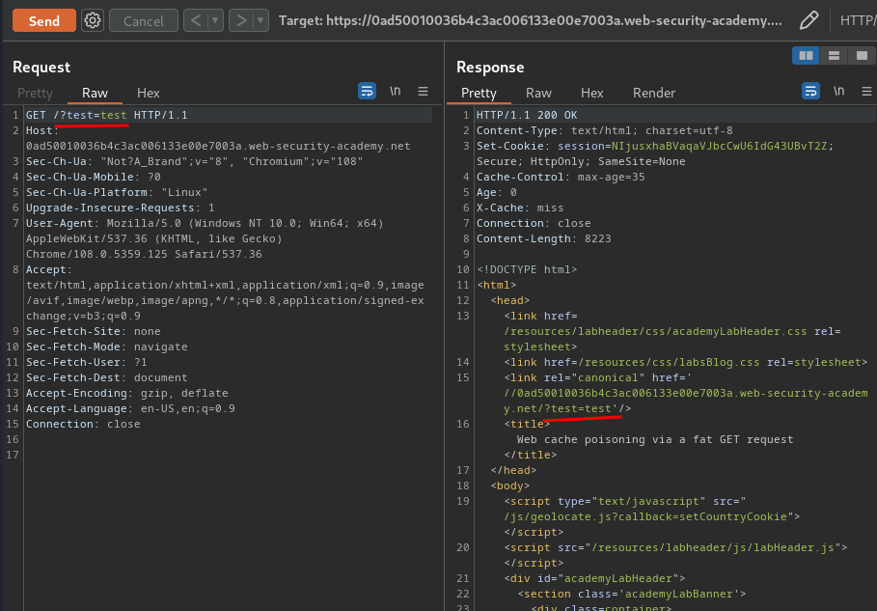Open request settings gear icon
The width and height of the screenshot is (877, 611).
point(93,20)
